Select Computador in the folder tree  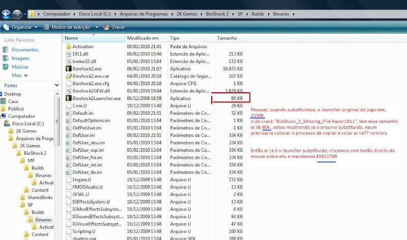(x=21, y=116)
